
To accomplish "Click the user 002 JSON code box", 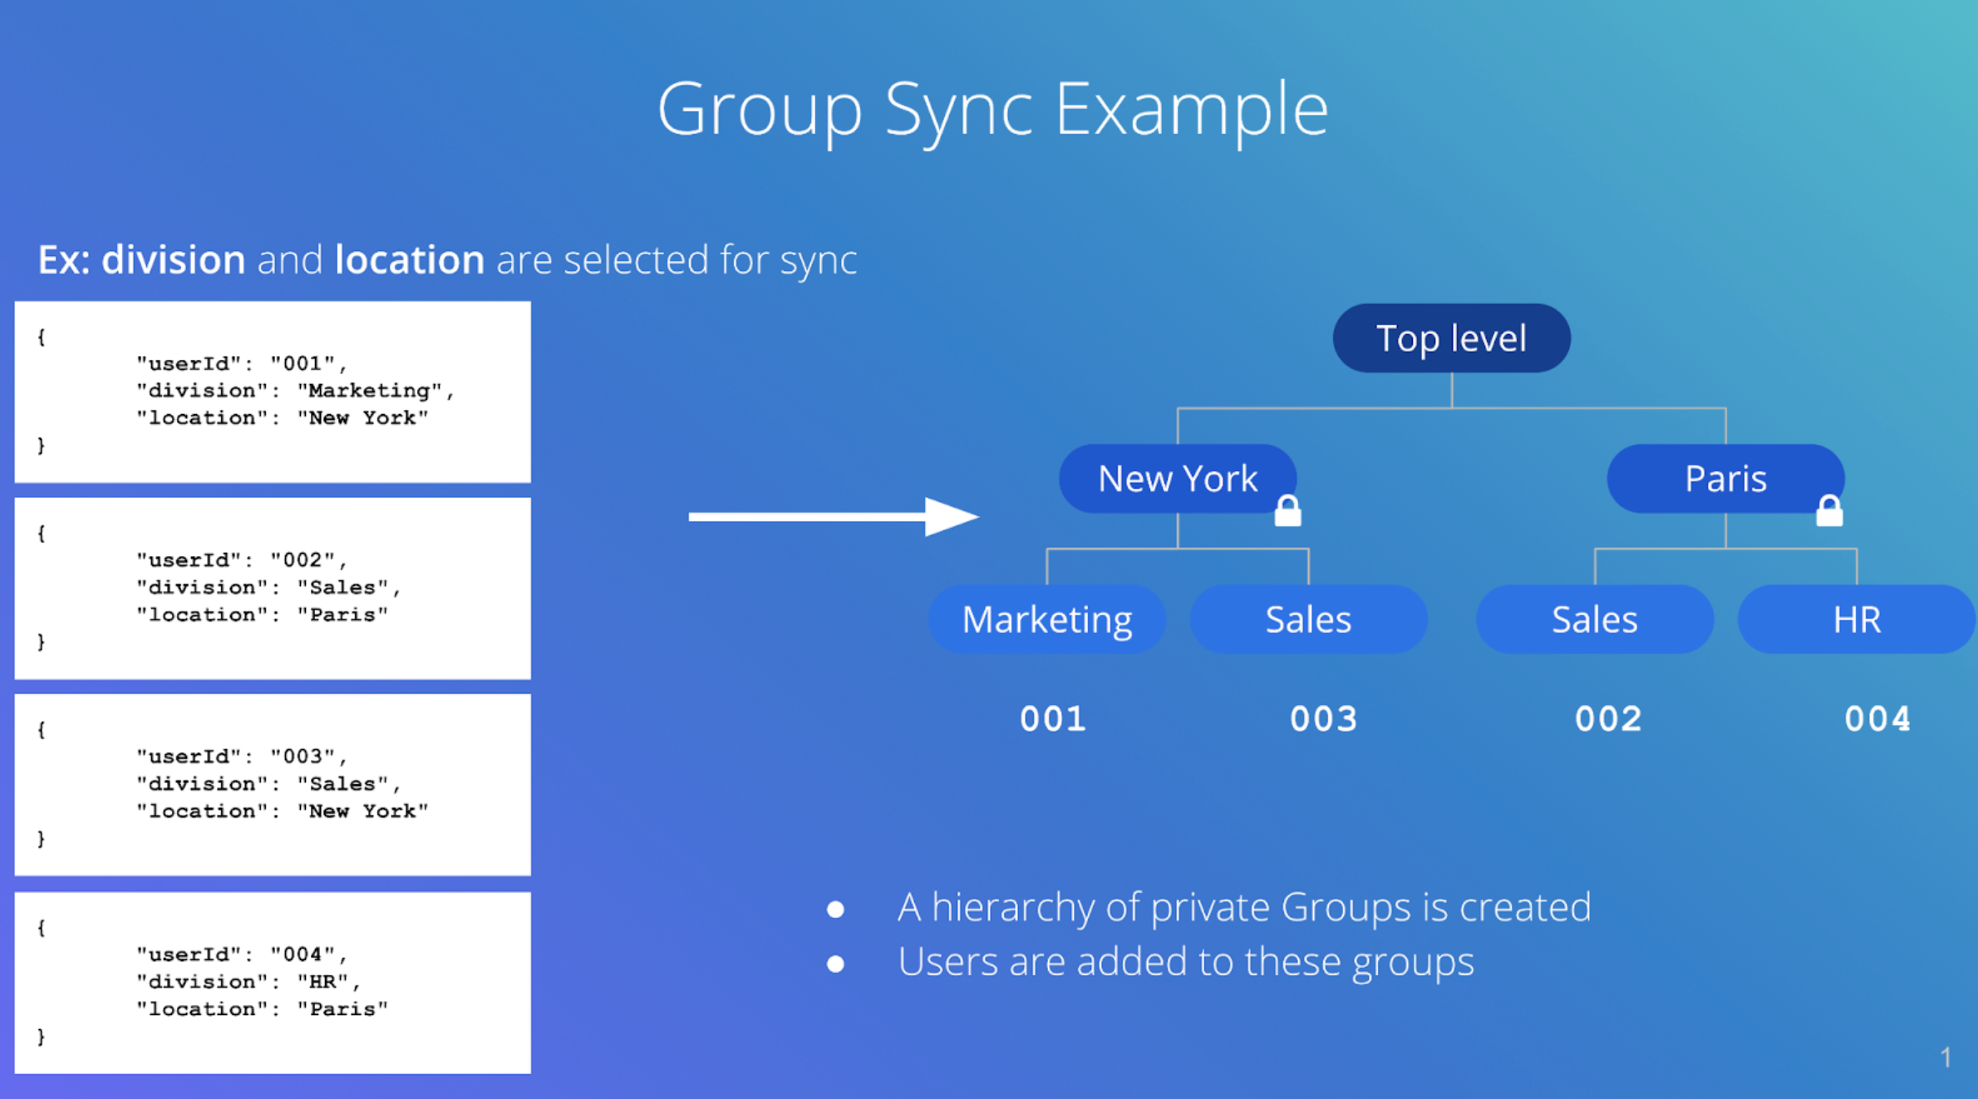I will (x=273, y=588).
